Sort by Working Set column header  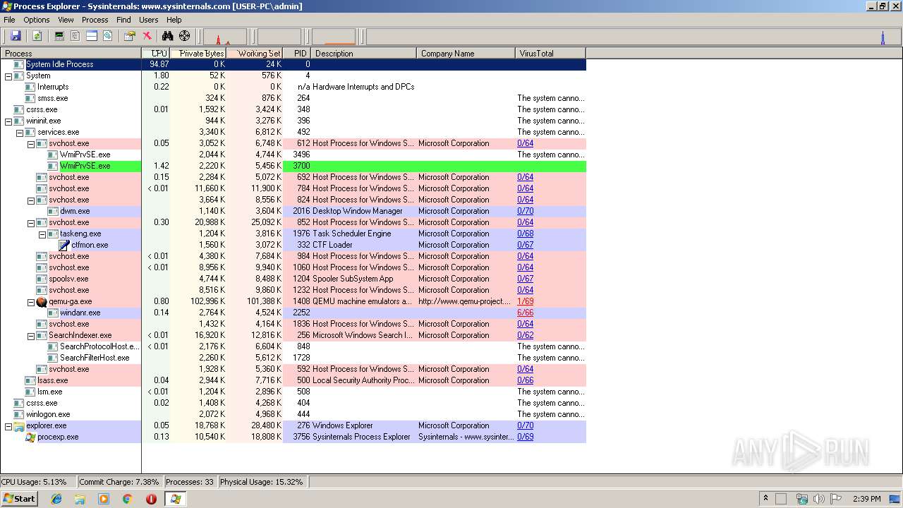255,53
